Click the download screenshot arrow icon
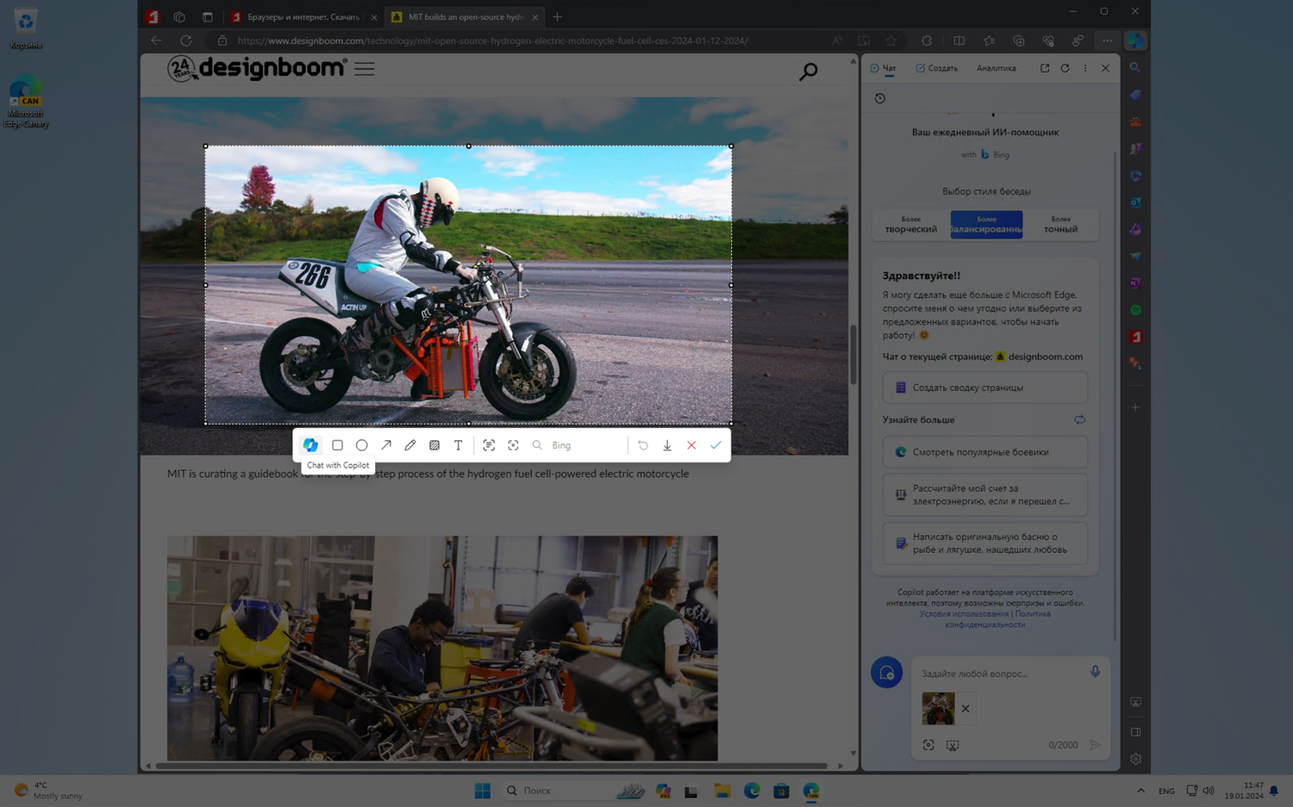The height and width of the screenshot is (807, 1293). tap(667, 445)
